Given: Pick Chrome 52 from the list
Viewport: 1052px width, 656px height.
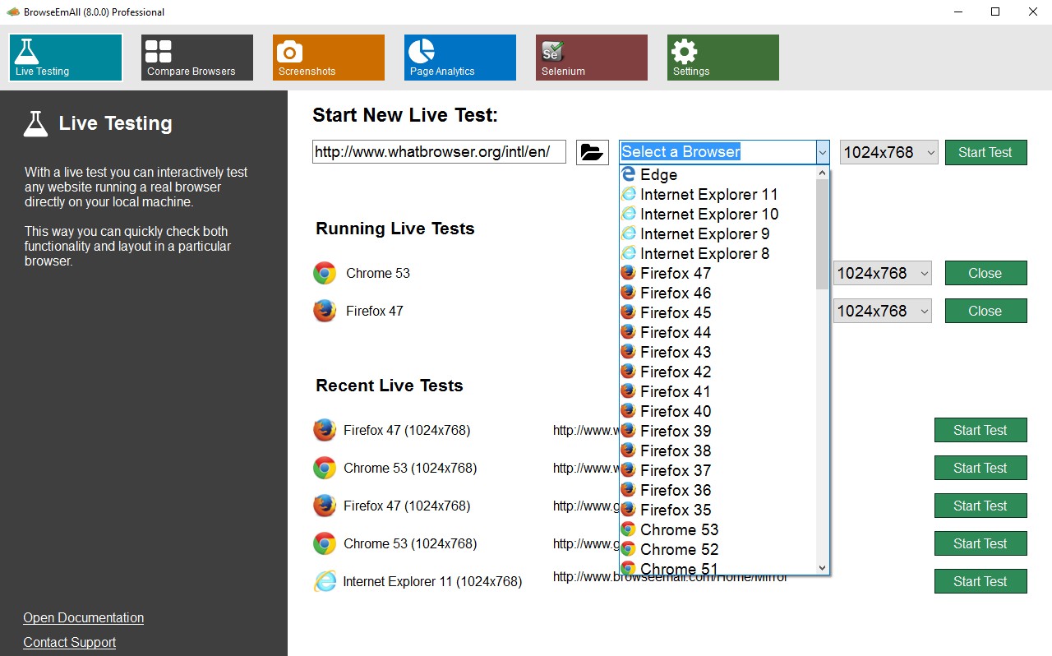Looking at the screenshot, I should click(717, 549).
